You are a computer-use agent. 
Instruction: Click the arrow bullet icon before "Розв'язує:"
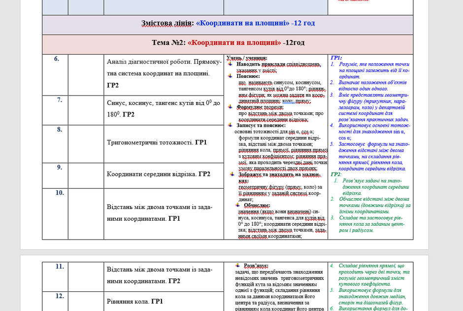238,265
